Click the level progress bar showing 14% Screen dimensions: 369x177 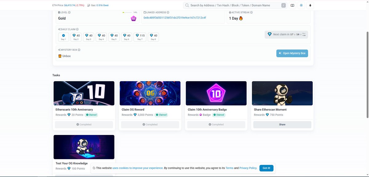click(x=127, y=13)
